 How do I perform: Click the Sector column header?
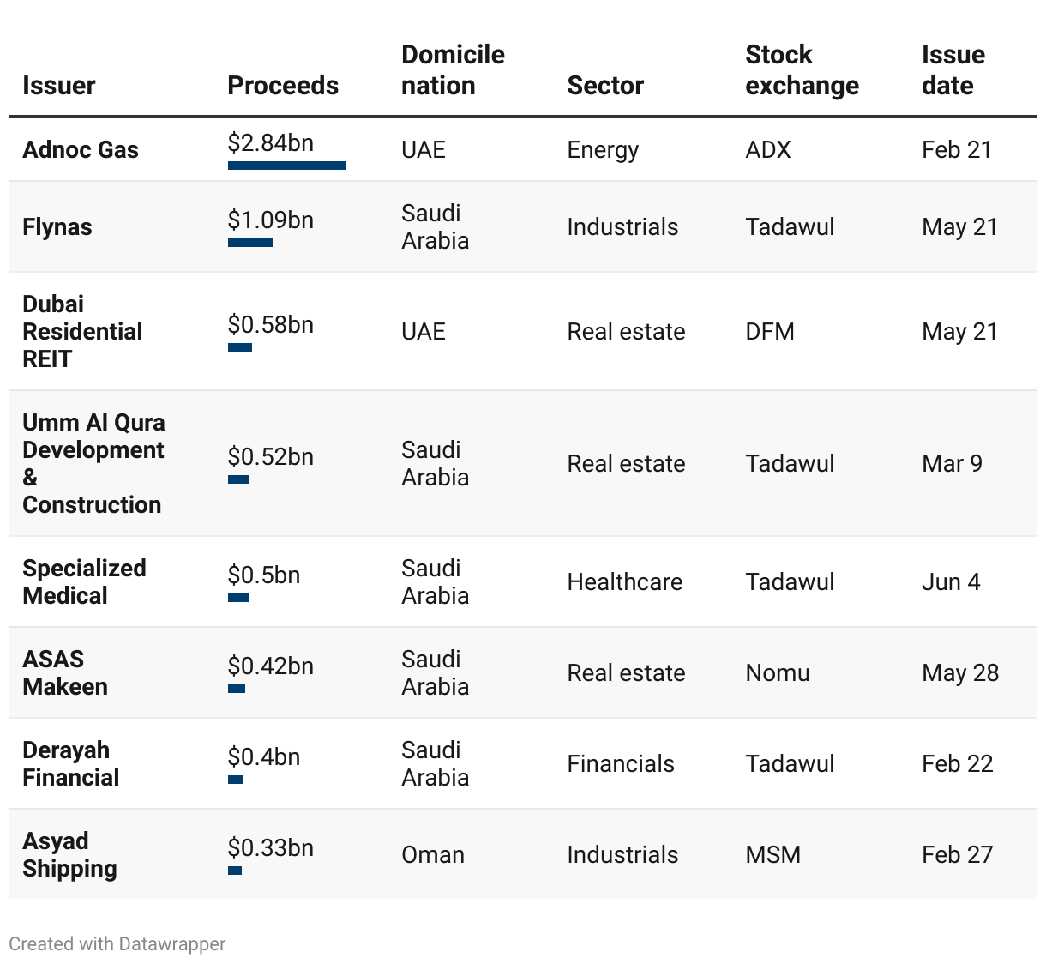[604, 86]
